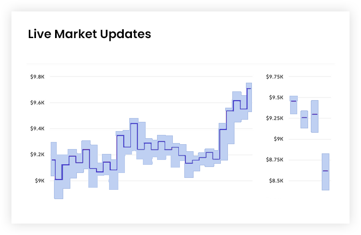Image resolution: width=361 pixels, height=235 pixels.
Task: Click the Live Market Updates title
Action: (89, 34)
